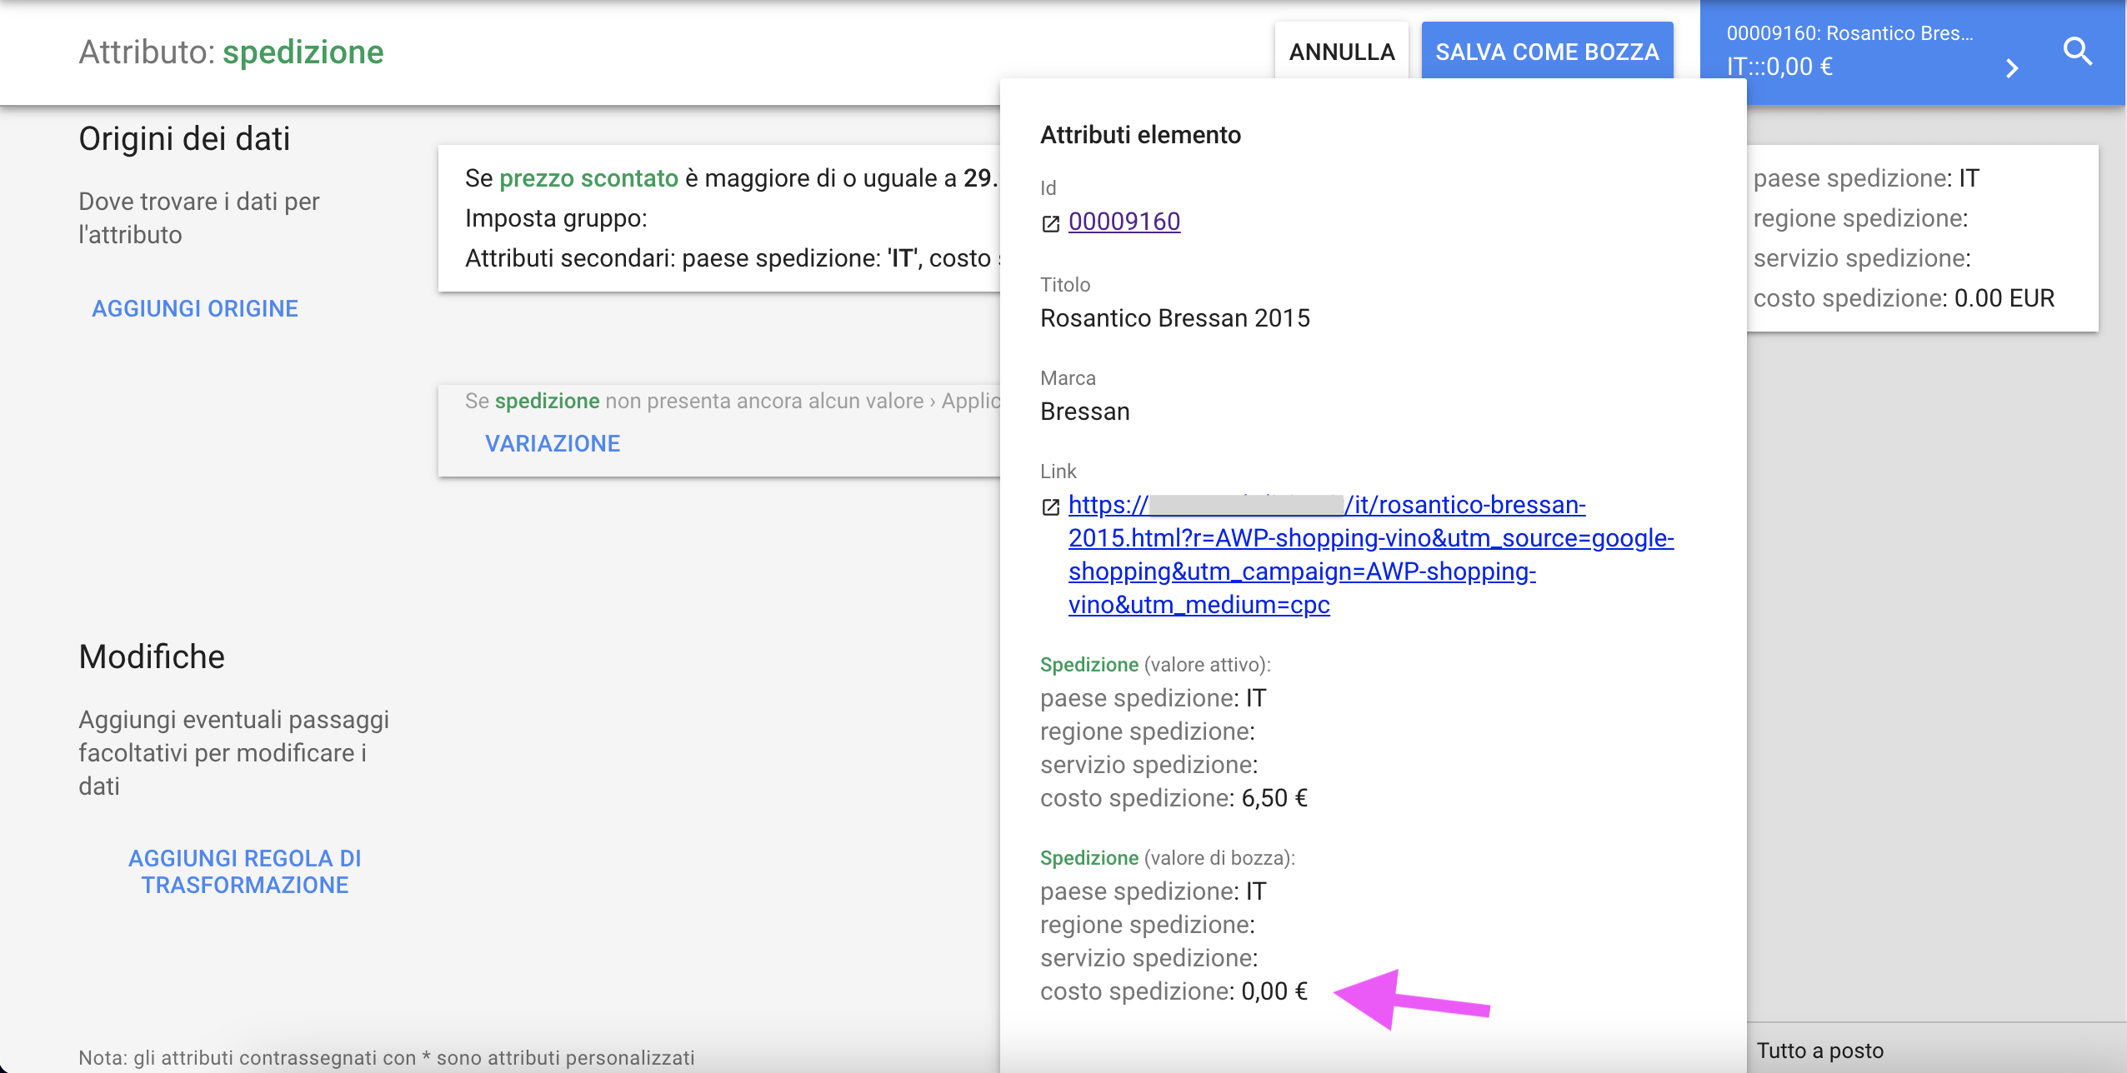
Task: Click the 'Tutto a posto' status bar
Action: pyautogui.click(x=1819, y=1051)
